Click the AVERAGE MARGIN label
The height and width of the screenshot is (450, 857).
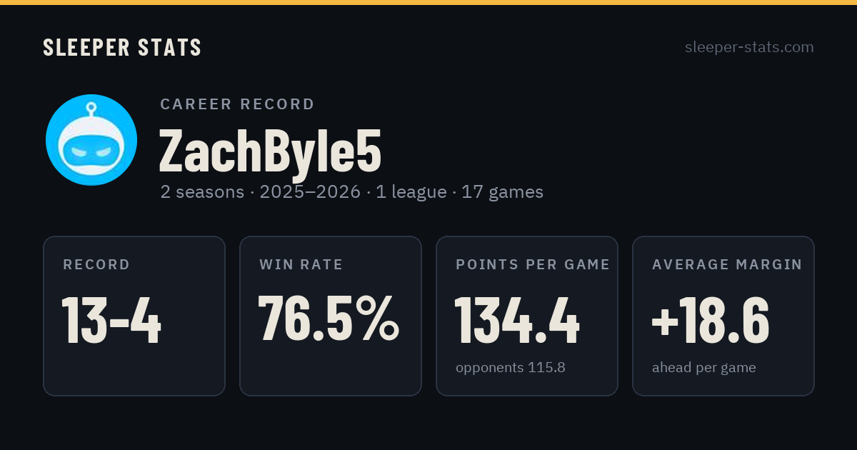(727, 265)
